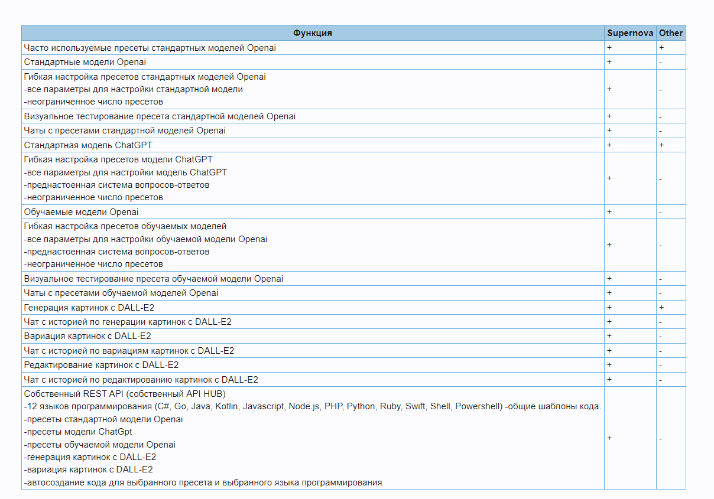Select 'Часто используемые пресеты стандартных моделей Openai' row text
Image resolution: width=714 pixels, height=499 pixels.
coord(150,48)
